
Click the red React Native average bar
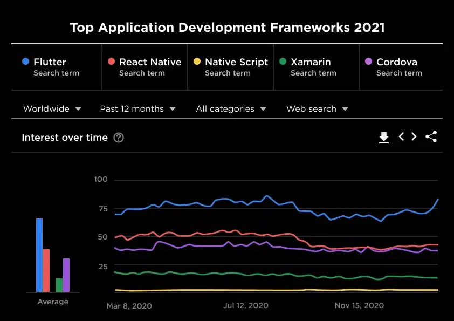point(46,271)
